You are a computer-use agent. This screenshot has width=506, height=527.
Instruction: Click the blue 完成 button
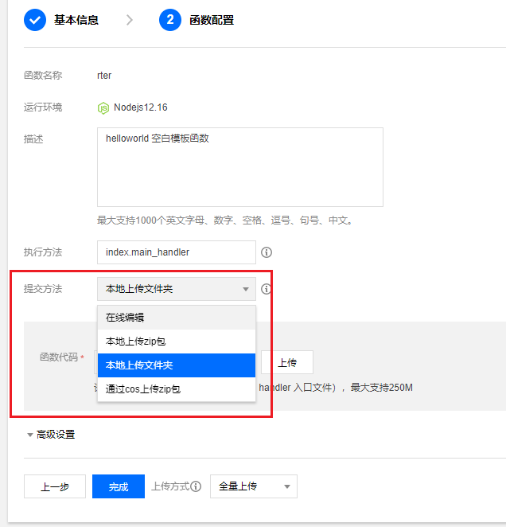point(119,486)
